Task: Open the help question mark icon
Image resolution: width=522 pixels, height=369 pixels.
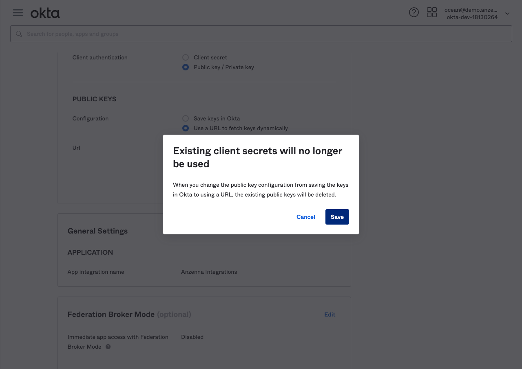Action: [414, 13]
